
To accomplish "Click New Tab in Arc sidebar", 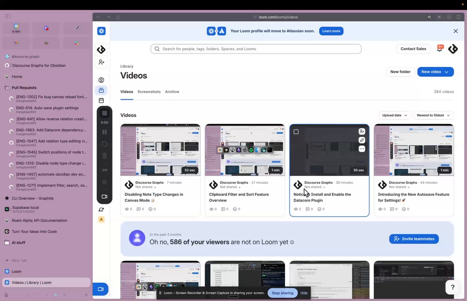I will (46, 260).
